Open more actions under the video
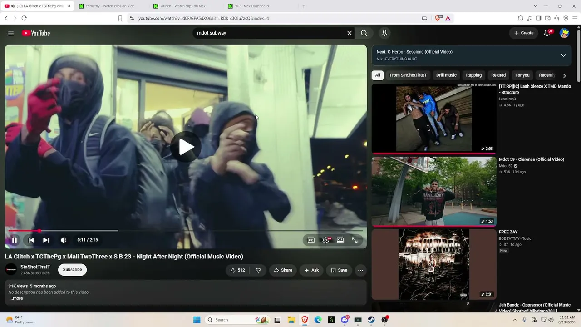This screenshot has width=581, height=327. tap(360, 270)
